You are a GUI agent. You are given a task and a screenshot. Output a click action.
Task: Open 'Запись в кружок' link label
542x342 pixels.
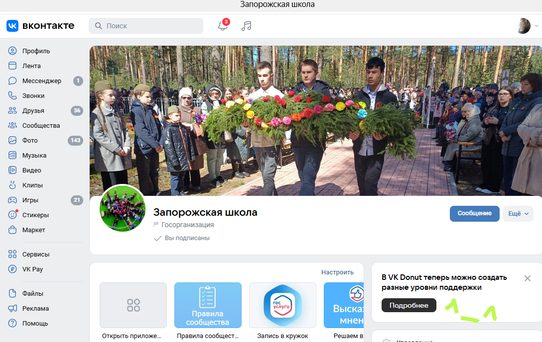282,336
